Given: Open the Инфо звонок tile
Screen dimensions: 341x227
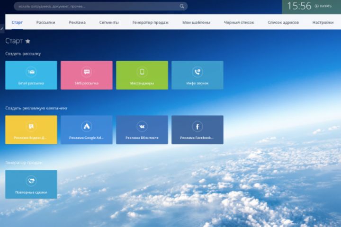Looking at the screenshot, I should (197, 75).
